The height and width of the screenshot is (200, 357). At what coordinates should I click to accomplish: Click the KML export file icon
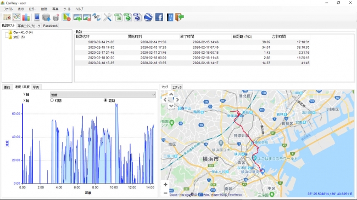pyautogui.click(x=137, y=18)
